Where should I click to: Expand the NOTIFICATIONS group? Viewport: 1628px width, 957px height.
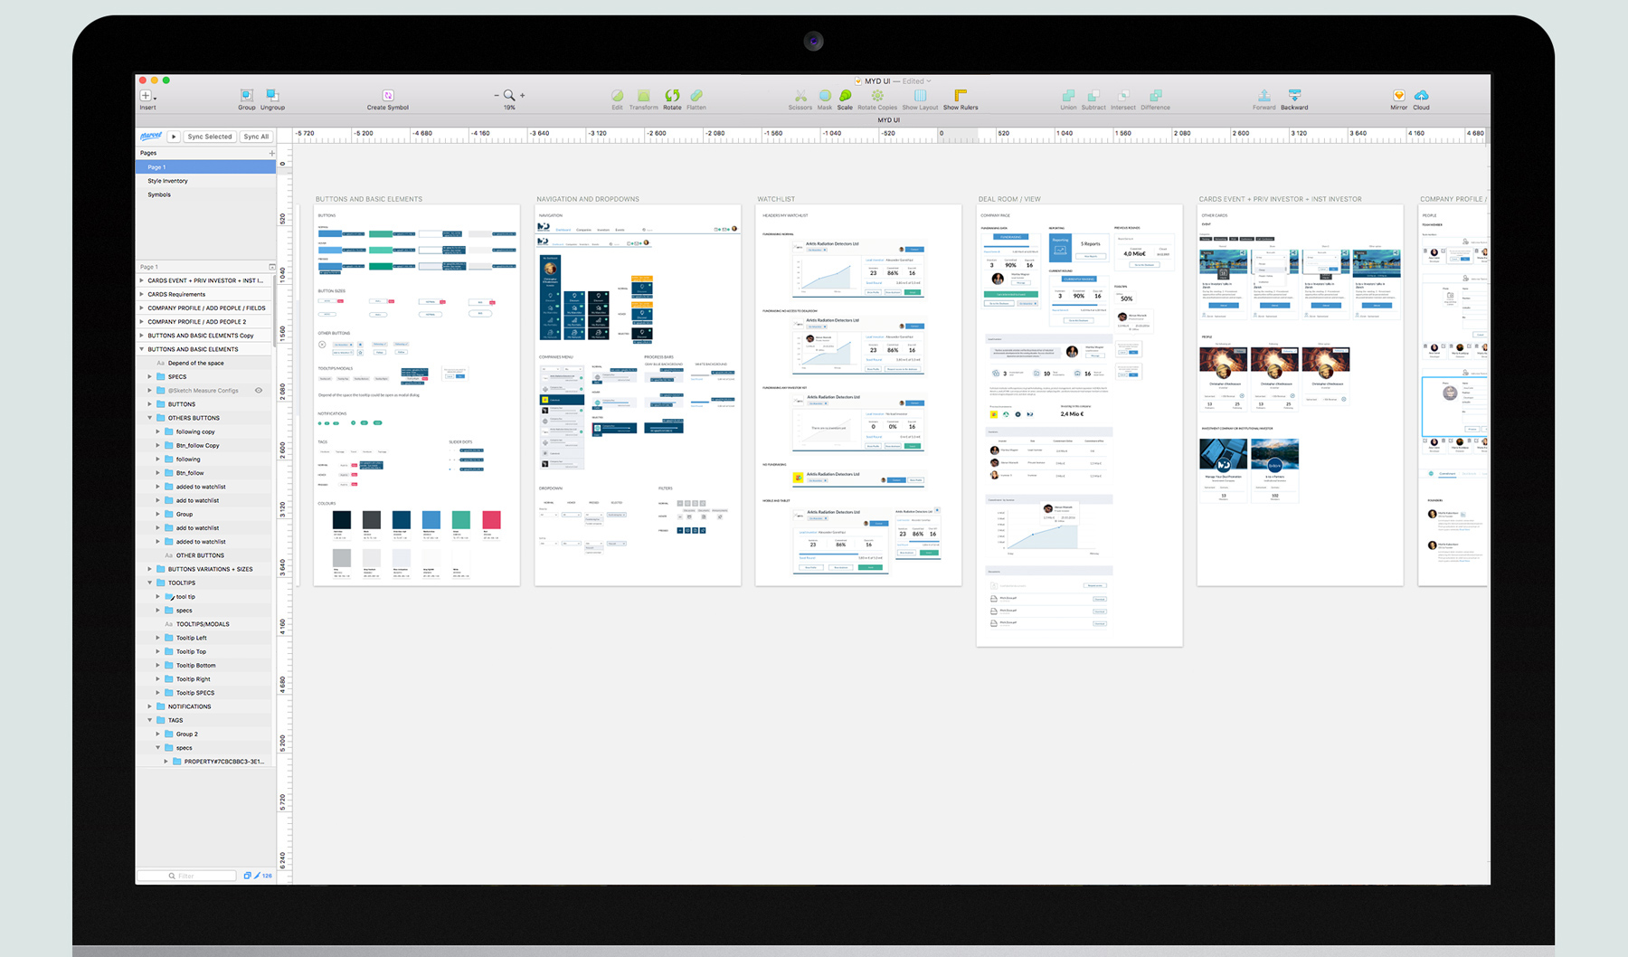(150, 706)
